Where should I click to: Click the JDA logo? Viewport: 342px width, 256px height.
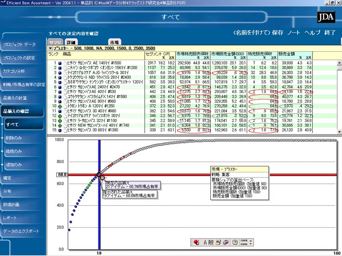click(x=326, y=17)
